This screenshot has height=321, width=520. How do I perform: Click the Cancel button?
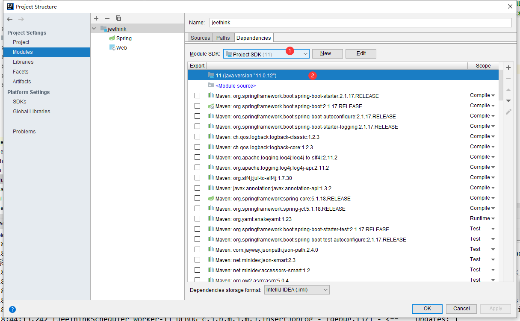461,309
